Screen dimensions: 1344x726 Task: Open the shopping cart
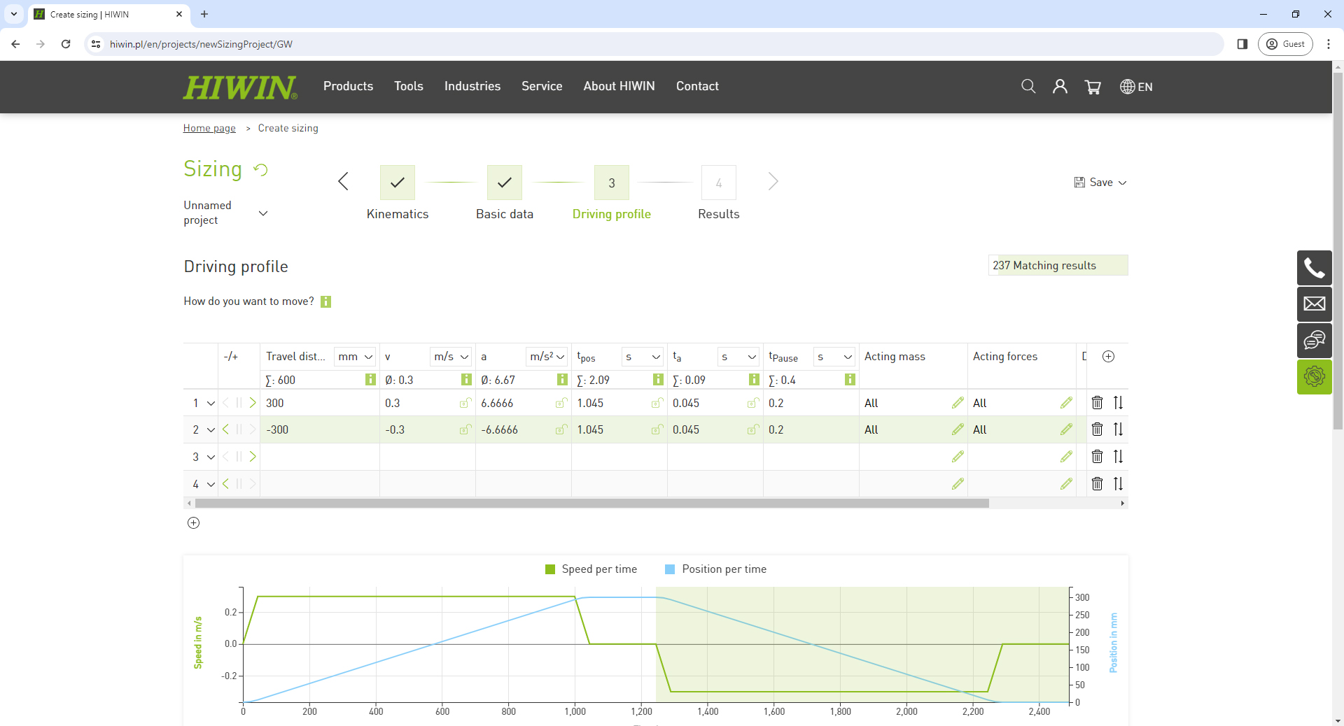pos(1093,86)
